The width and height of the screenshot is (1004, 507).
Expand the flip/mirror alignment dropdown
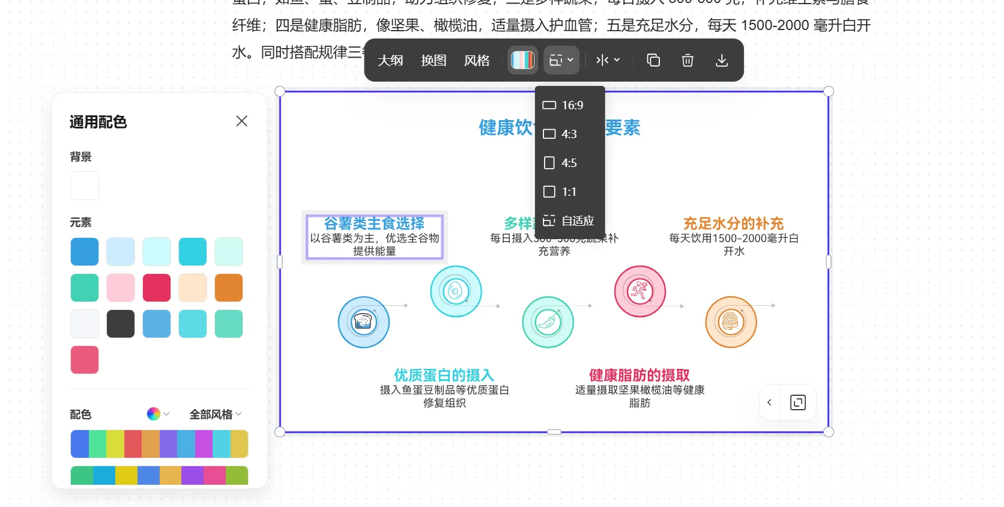coord(608,60)
